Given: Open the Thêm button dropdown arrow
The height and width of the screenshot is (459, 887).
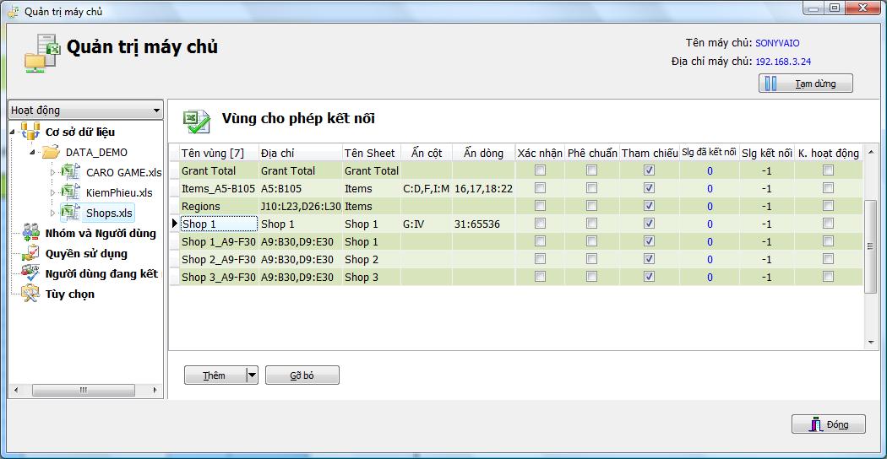Looking at the screenshot, I should (251, 375).
